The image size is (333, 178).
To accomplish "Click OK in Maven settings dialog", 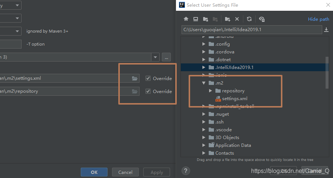I will [94, 172].
